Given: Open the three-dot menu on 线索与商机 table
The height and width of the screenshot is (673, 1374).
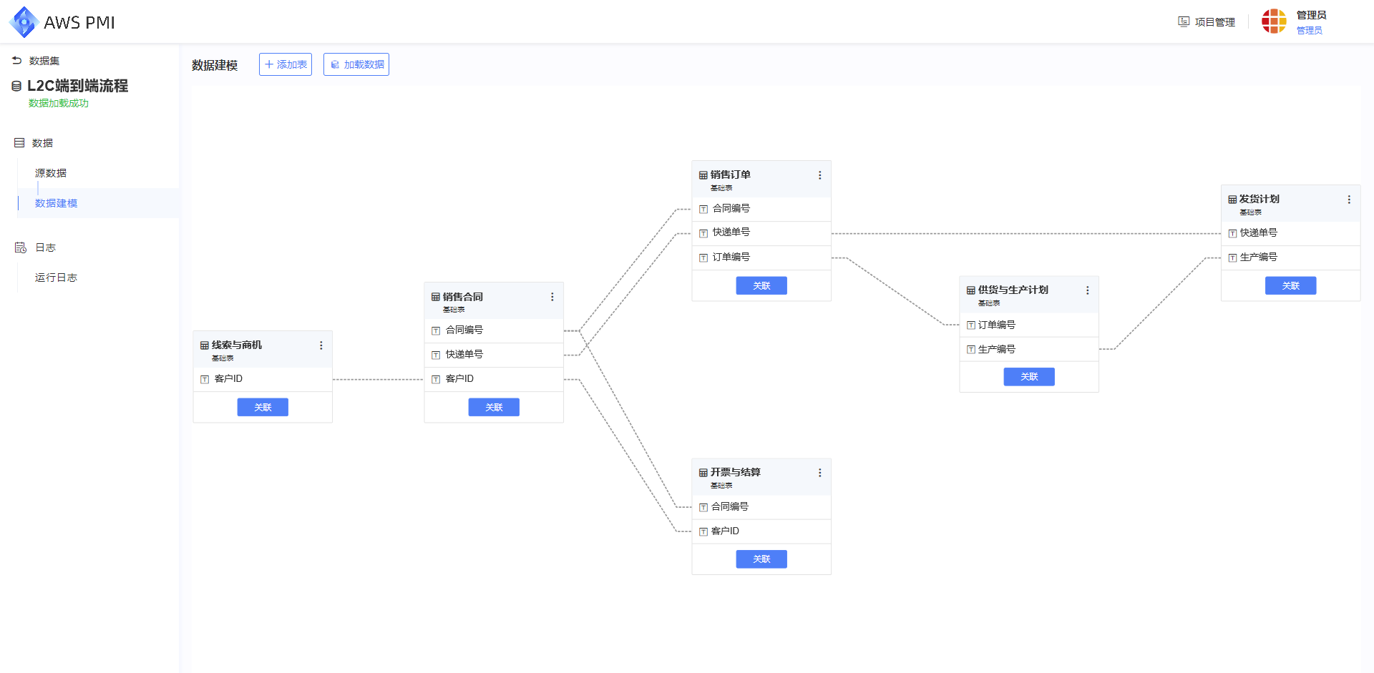Looking at the screenshot, I should (x=321, y=345).
